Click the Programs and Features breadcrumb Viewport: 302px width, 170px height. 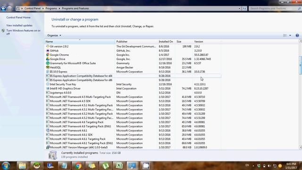point(75,8)
